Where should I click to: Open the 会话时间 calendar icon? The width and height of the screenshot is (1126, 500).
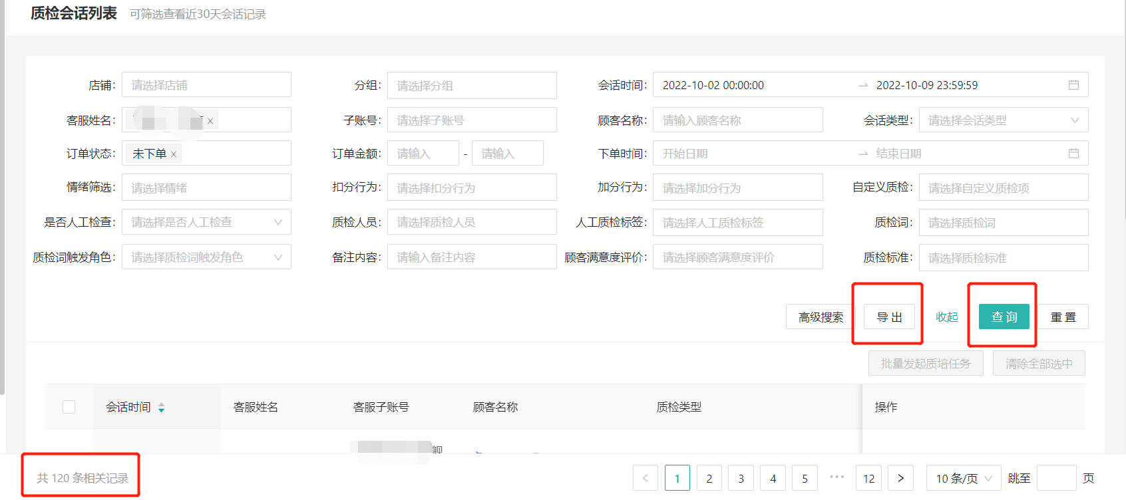coord(1073,85)
